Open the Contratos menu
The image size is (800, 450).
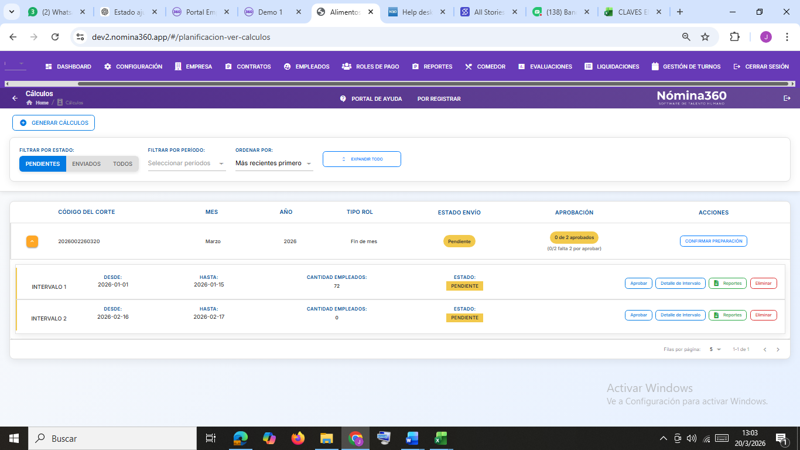click(x=248, y=67)
